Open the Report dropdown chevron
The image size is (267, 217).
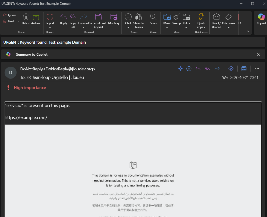[x=50, y=27]
